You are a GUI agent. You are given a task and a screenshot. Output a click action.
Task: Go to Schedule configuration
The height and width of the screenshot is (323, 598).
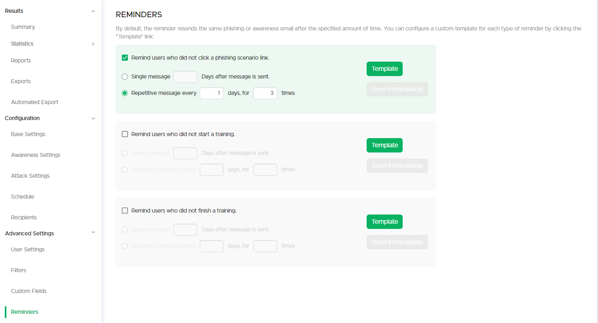coord(22,197)
